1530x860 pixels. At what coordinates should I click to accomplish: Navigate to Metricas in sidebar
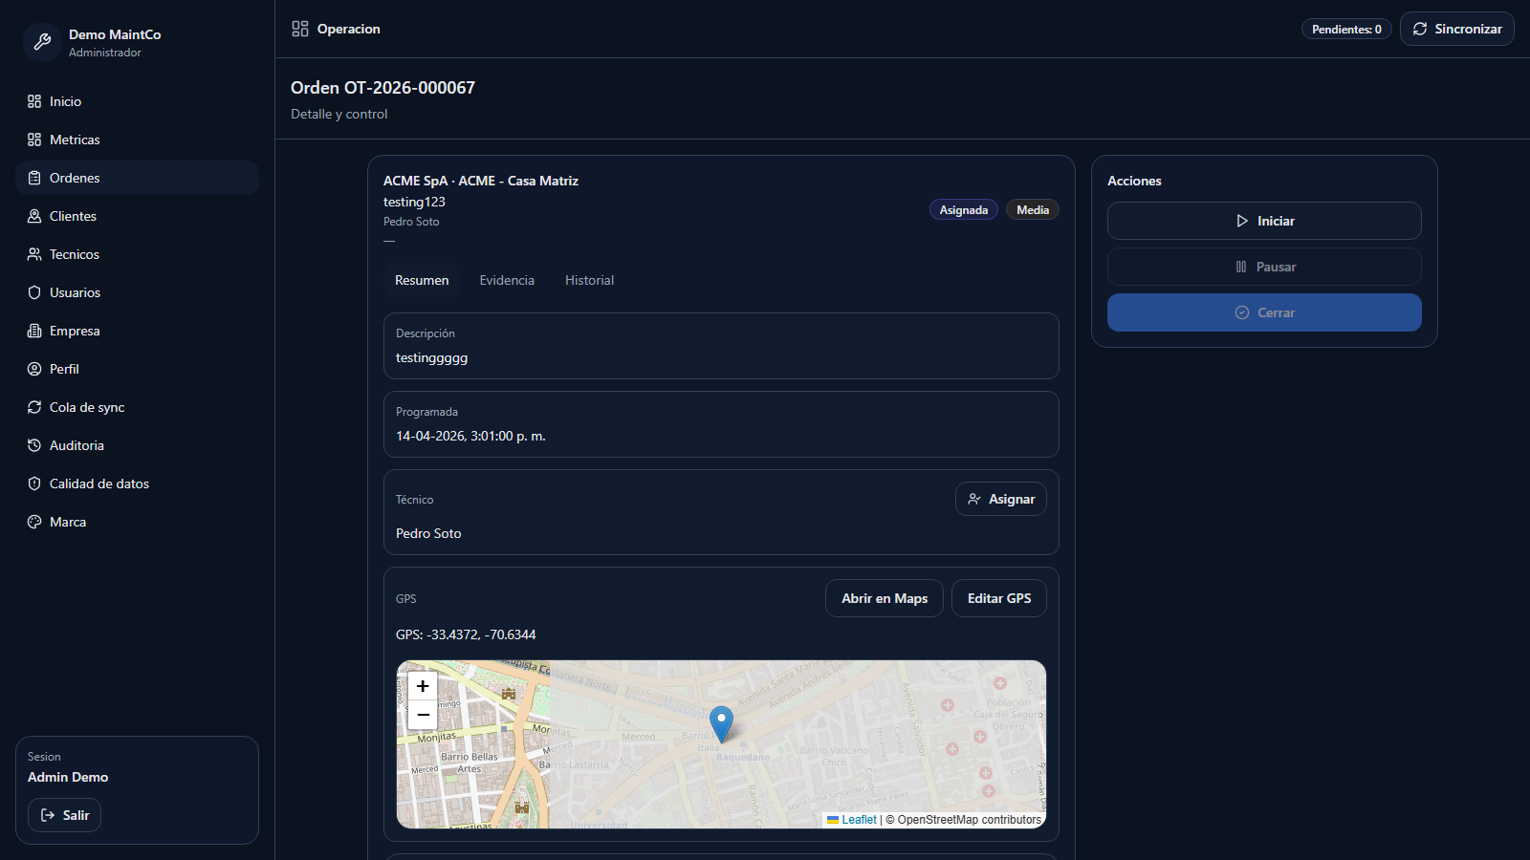pos(75,140)
